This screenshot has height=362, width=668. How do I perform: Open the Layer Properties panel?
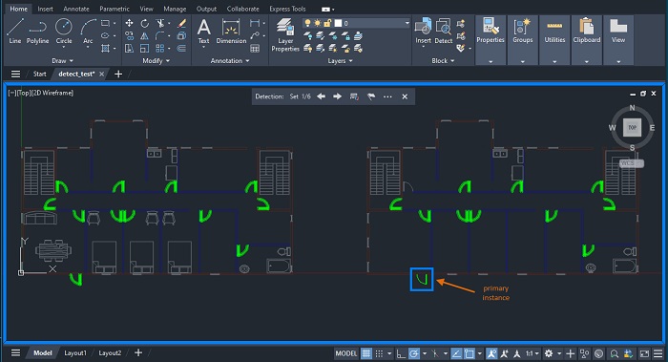pos(285,35)
